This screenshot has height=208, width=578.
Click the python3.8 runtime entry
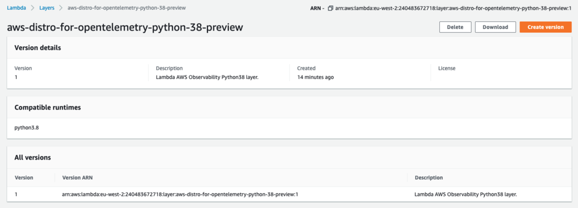pyautogui.click(x=27, y=128)
